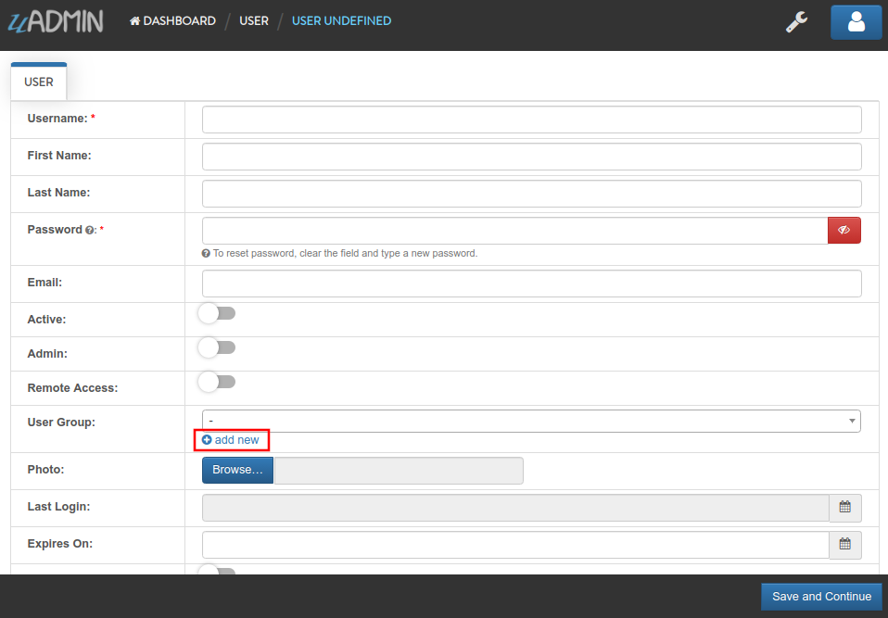Click the uAdmin logo
Viewport: 888px width, 618px height.
click(x=56, y=21)
